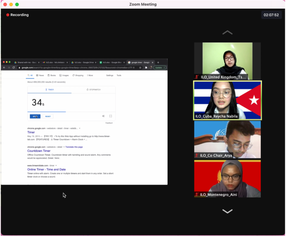Select the Images search tab

coord(64,75)
